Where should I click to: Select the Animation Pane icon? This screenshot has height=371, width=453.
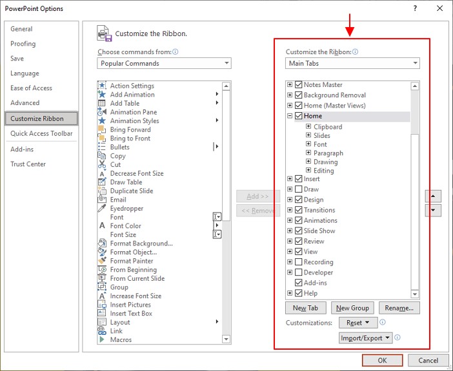coord(102,112)
